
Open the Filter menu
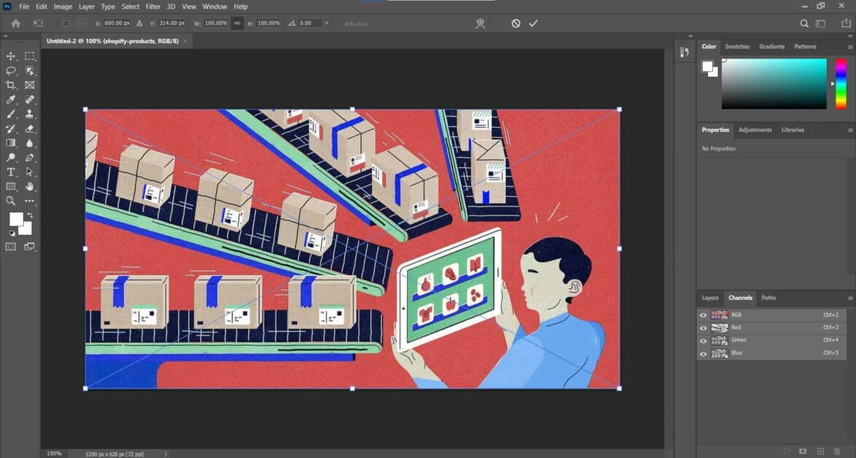click(153, 6)
